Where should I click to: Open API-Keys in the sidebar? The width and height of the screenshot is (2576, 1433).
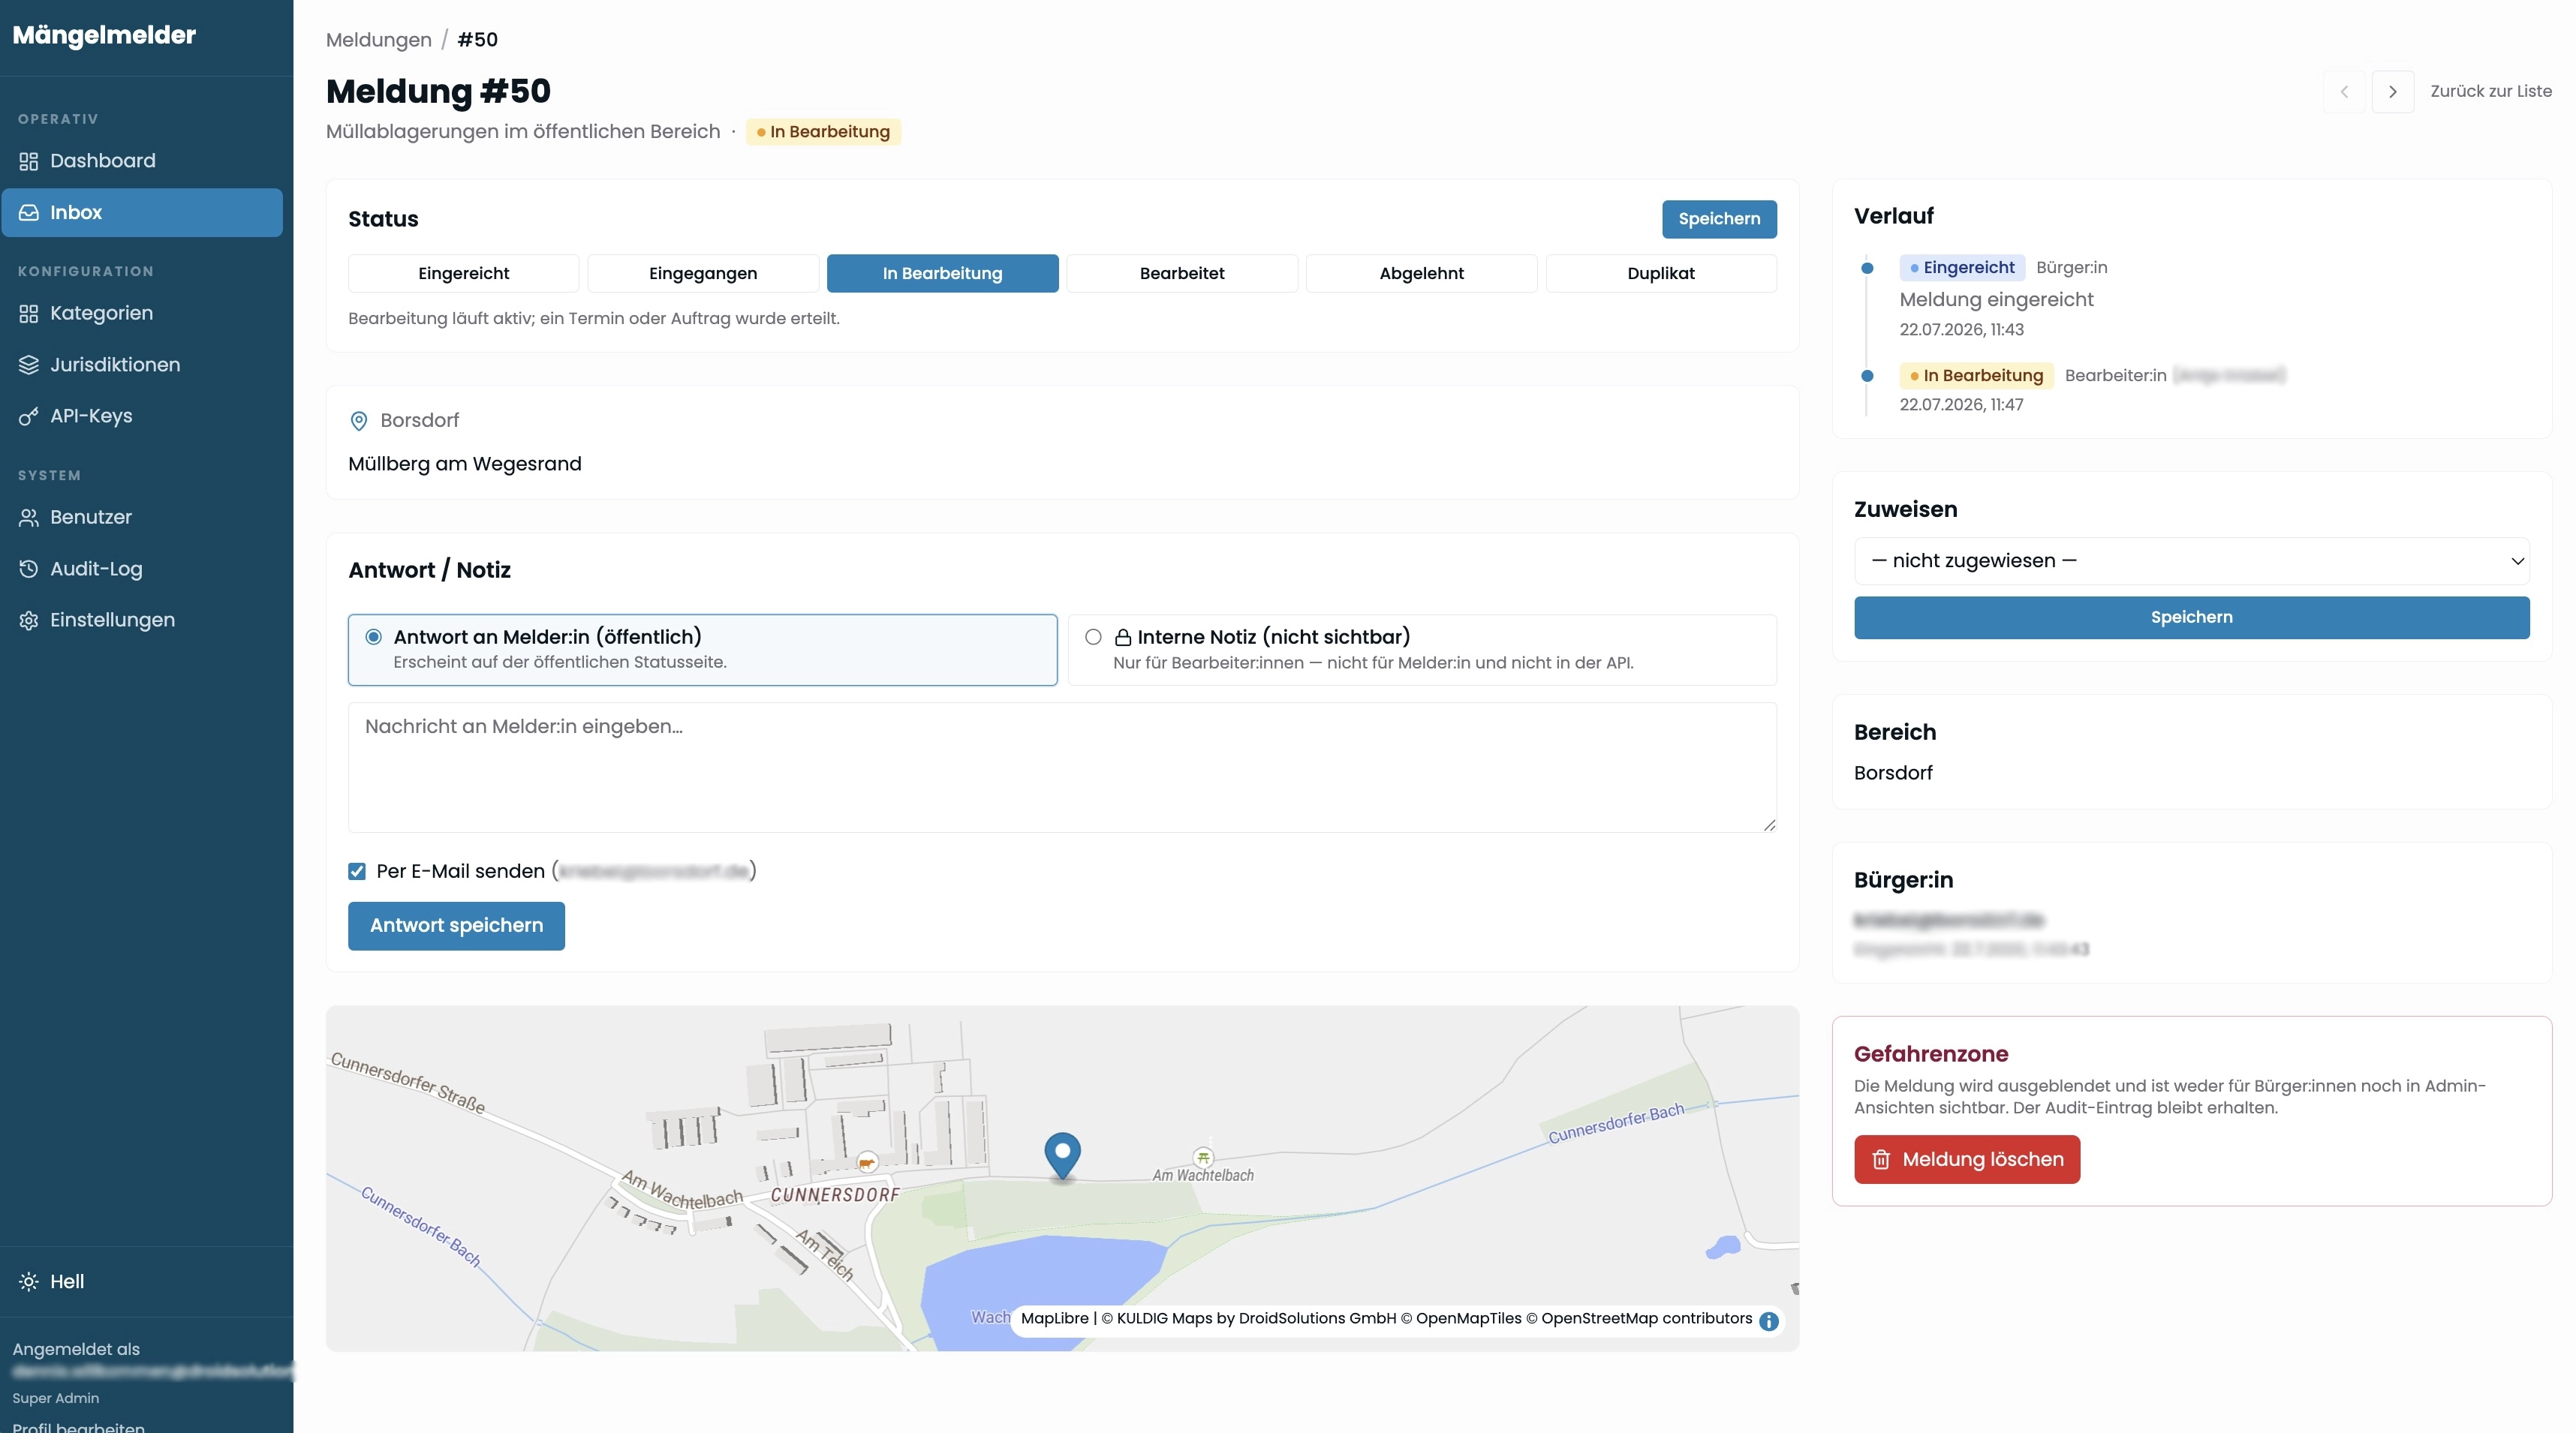pos(142,416)
